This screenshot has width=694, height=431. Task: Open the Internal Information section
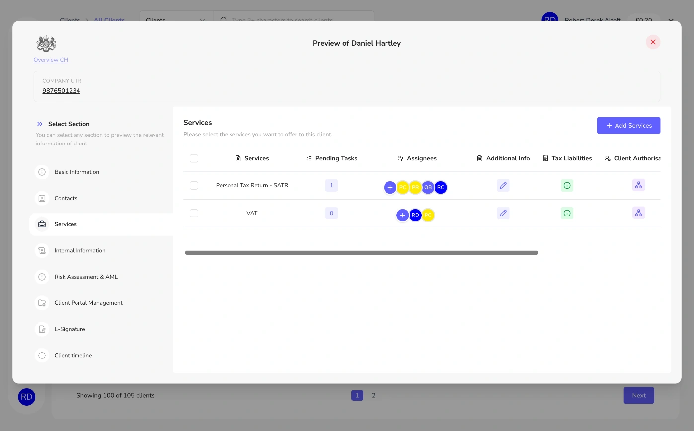click(101, 251)
